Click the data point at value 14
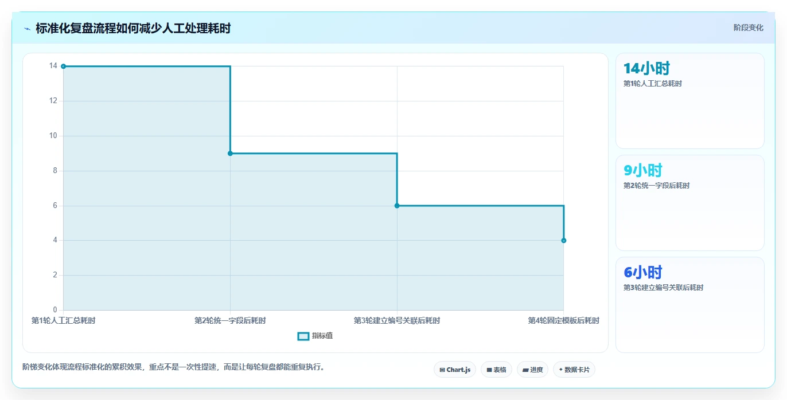This screenshot has height=400, width=787. tap(64, 66)
